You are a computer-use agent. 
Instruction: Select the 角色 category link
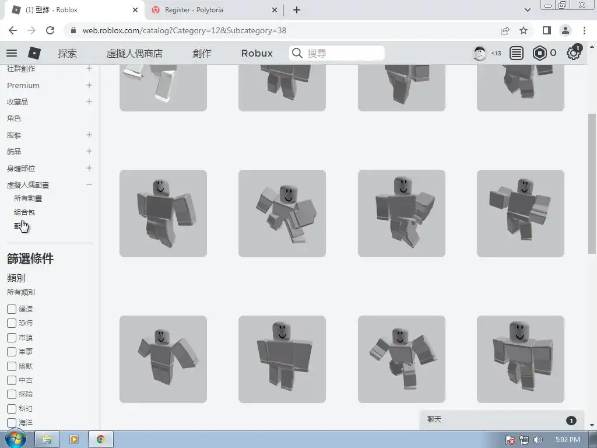pos(14,118)
